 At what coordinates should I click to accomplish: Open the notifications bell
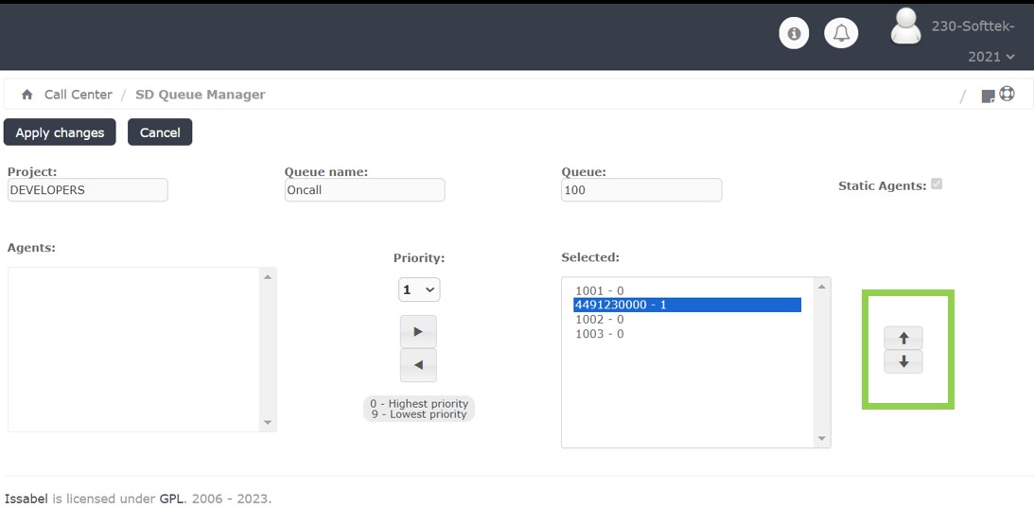click(841, 34)
